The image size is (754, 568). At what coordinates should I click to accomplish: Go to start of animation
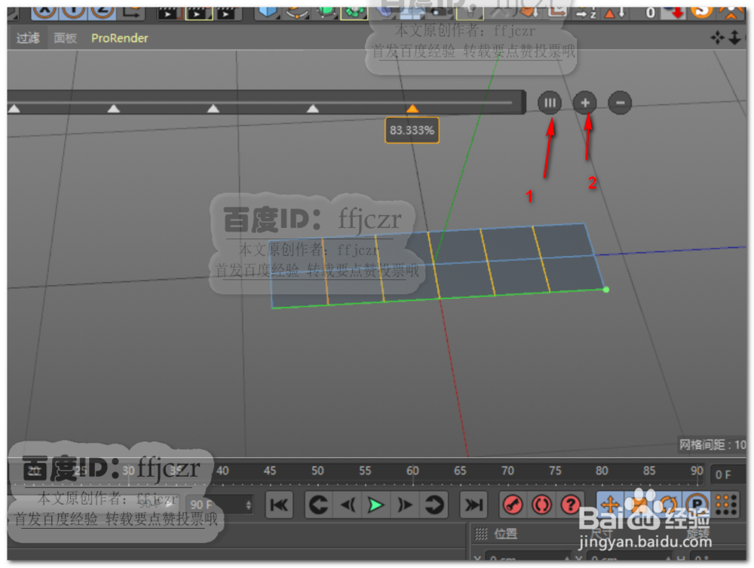[x=279, y=505]
